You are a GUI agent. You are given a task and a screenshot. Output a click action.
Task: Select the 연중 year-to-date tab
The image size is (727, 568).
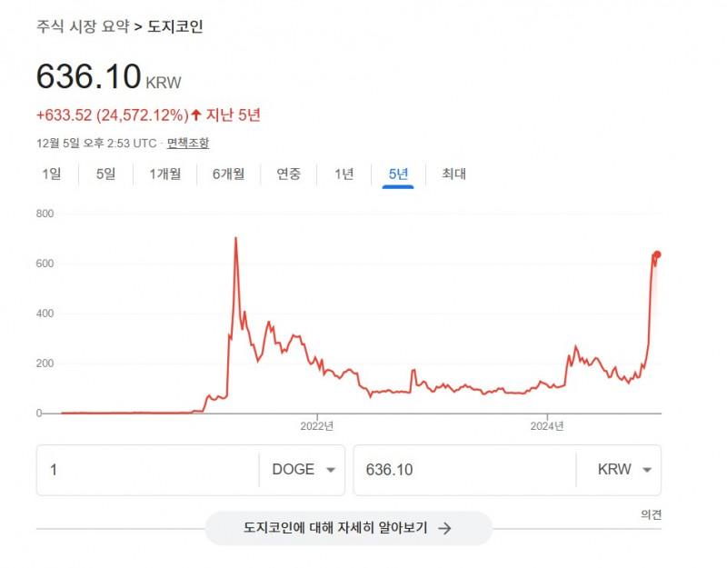pos(289,174)
